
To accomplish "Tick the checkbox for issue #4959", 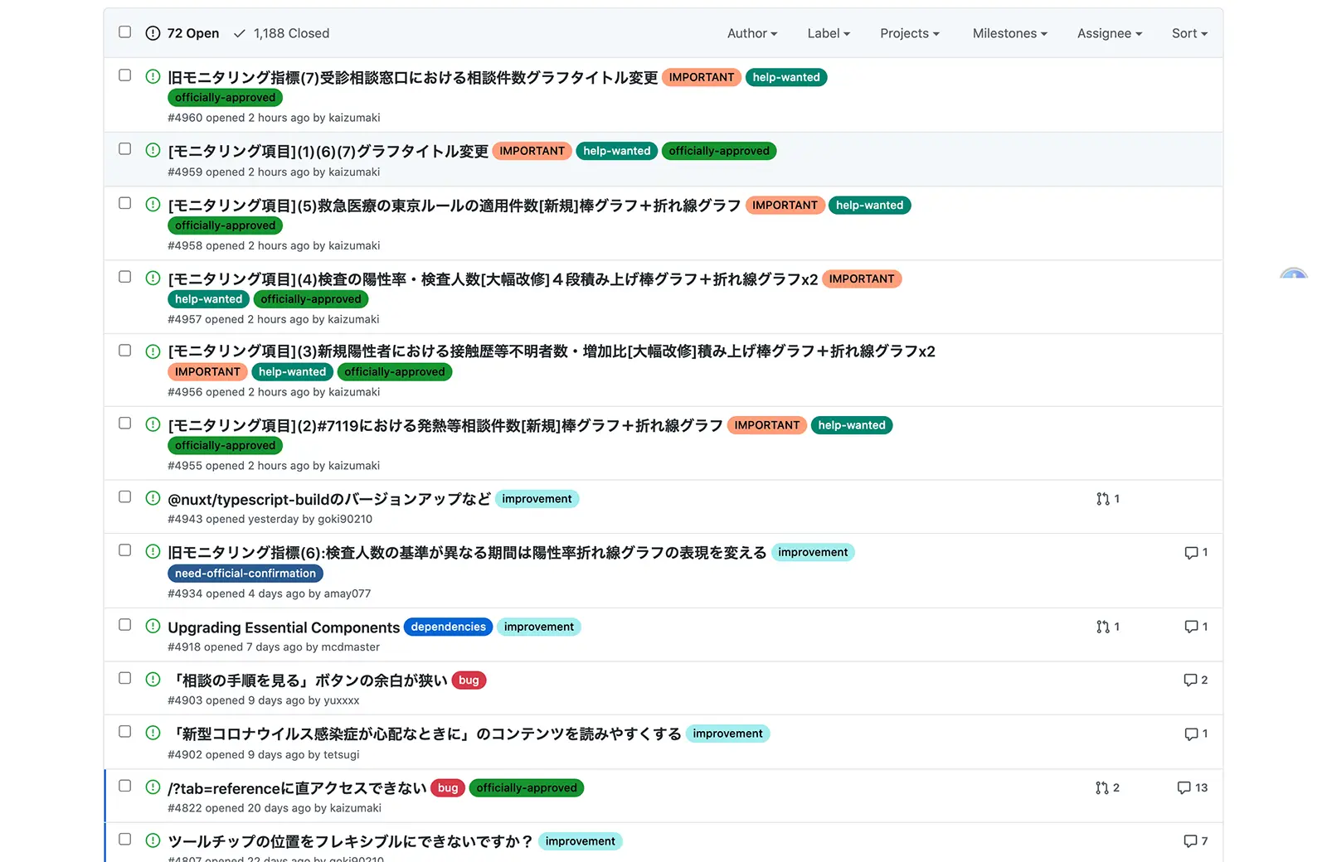I will coord(124,149).
